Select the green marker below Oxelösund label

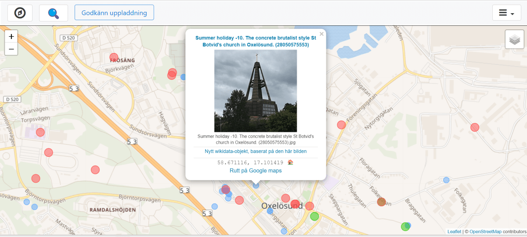[314, 216]
